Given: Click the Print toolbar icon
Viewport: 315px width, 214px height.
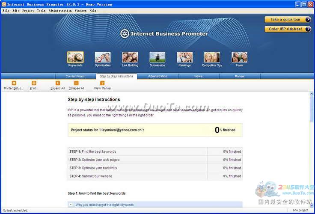Looking at the screenshot, I should click(x=34, y=83).
